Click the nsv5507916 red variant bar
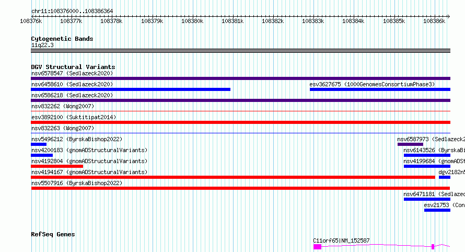The width and height of the screenshot is (465, 252). click(x=240, y=188)
